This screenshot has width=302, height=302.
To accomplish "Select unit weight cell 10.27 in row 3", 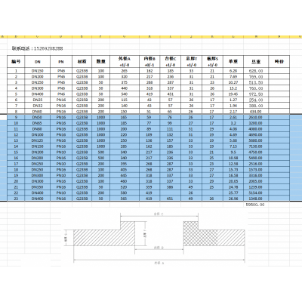I will 233,82.
